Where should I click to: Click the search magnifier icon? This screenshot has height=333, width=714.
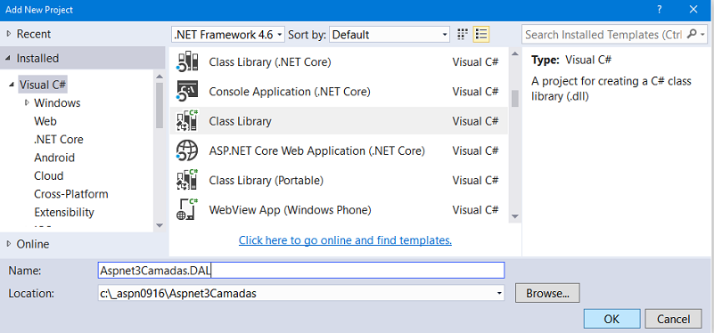[x=691, y=34]
